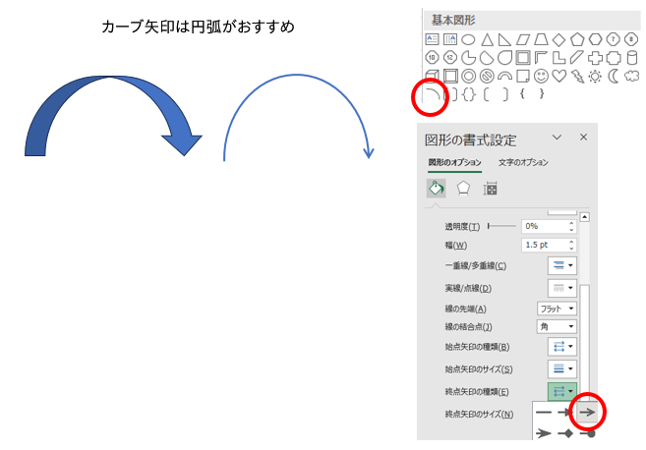
Task: Select the horizontal text box shape
Action: [x=432, y=39]
